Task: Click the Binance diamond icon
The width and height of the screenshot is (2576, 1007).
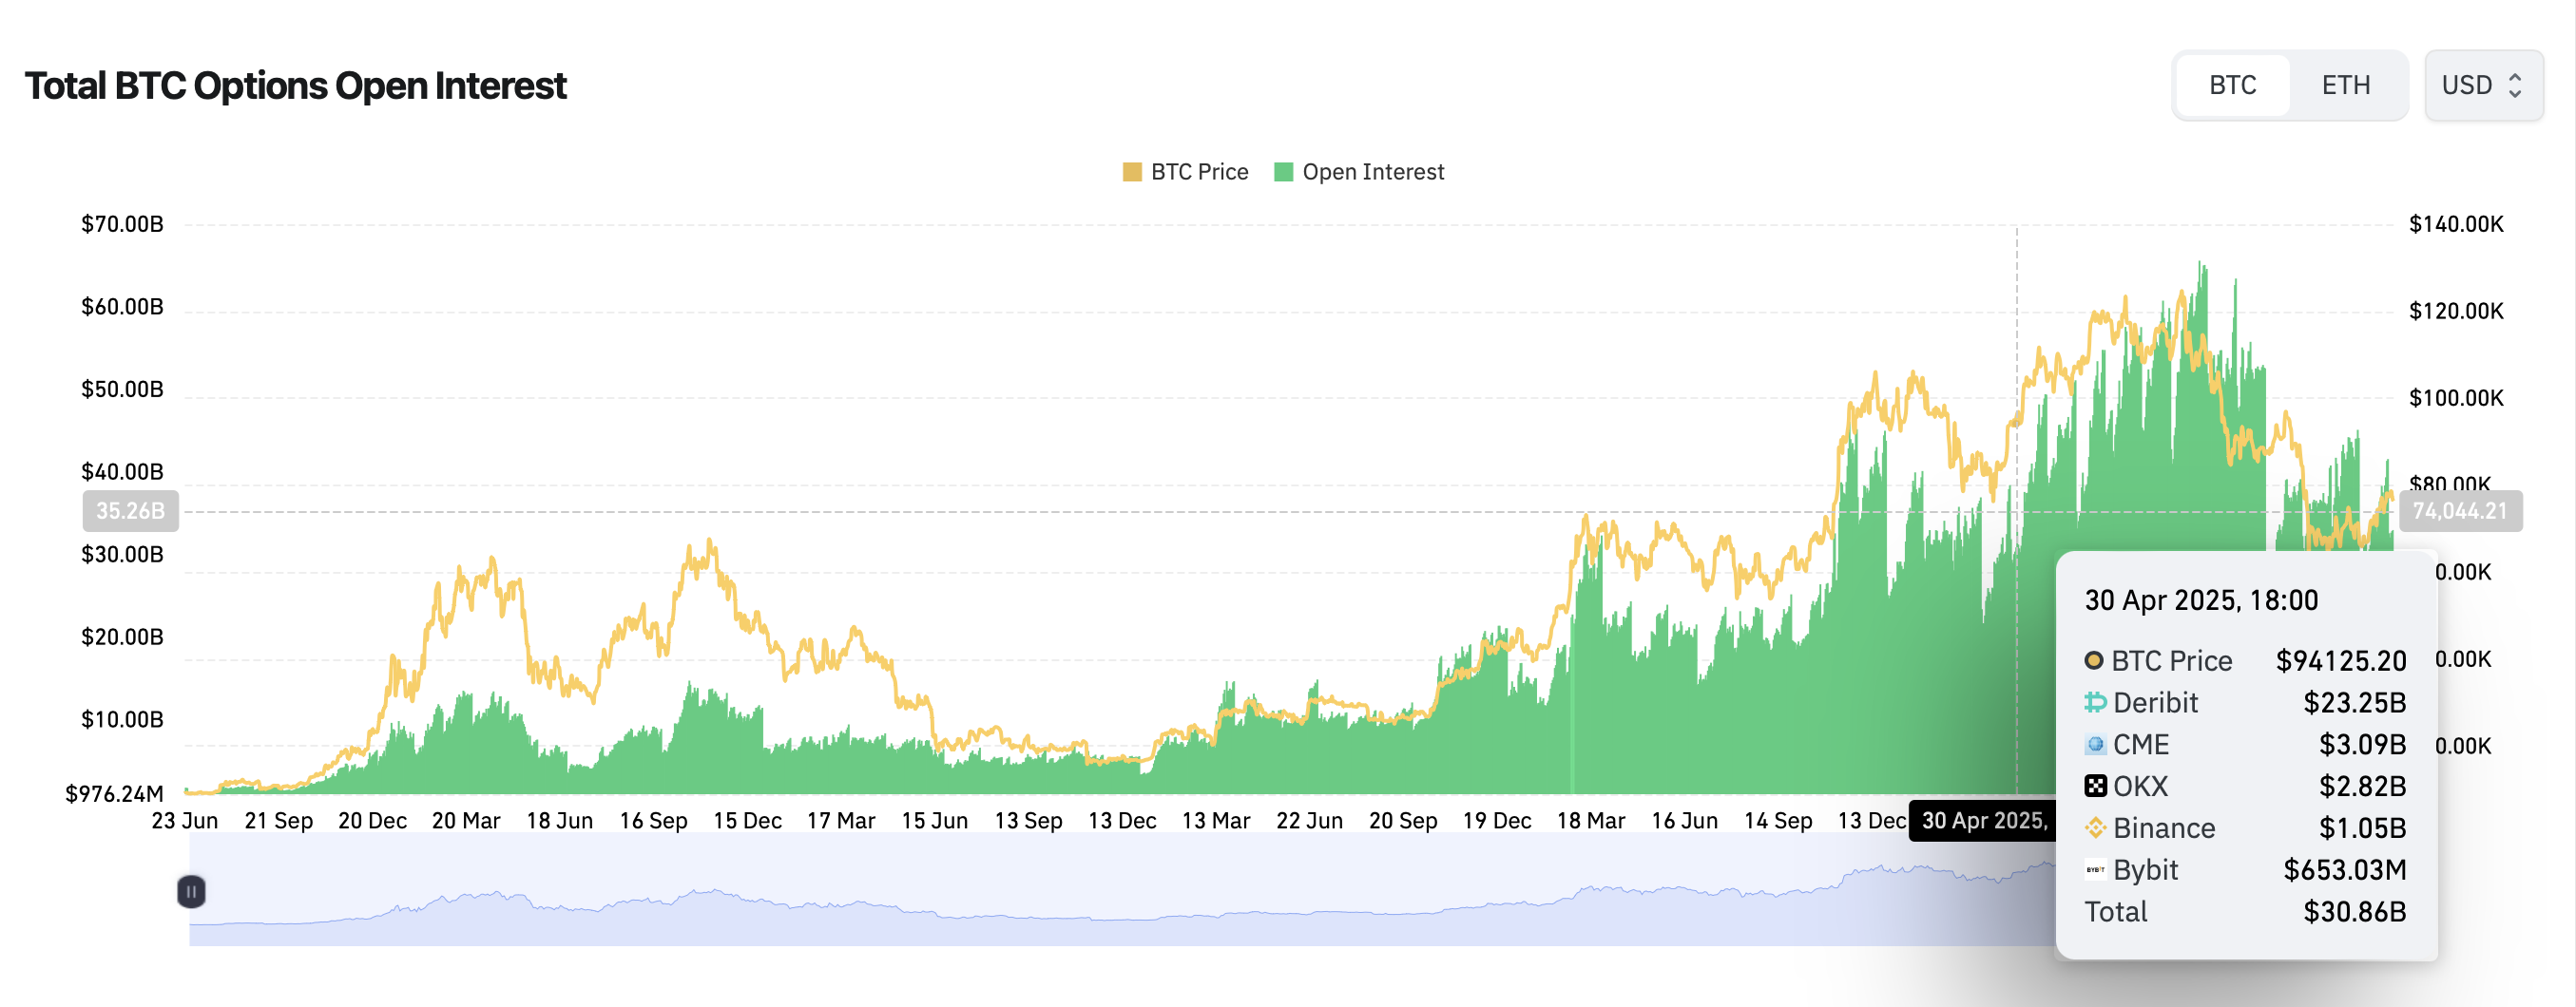Action: point(2095,828)
